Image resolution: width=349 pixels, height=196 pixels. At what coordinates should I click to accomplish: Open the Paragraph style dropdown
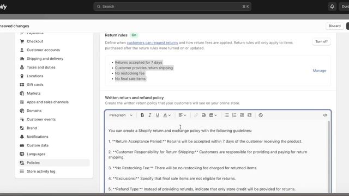point(121,115)
